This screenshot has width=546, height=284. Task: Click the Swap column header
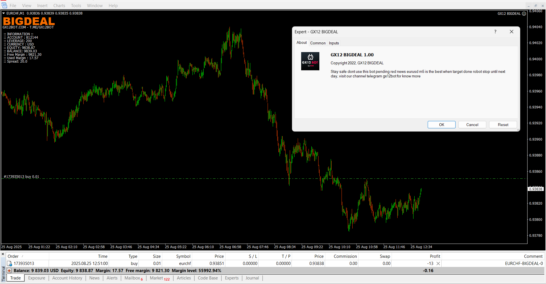375,256
